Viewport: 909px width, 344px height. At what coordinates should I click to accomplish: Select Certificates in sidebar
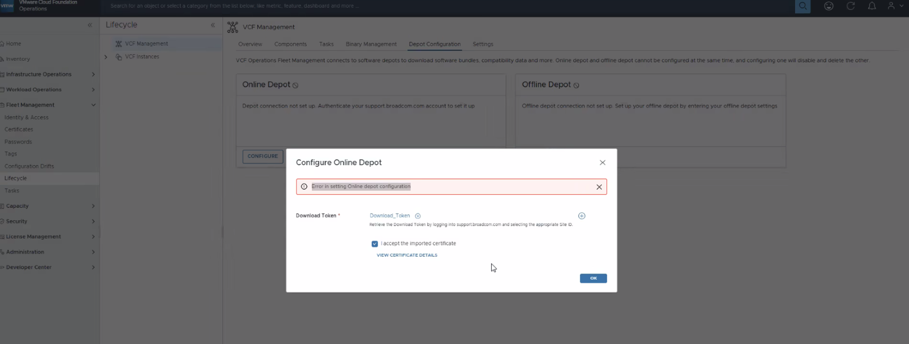(19, 129)
